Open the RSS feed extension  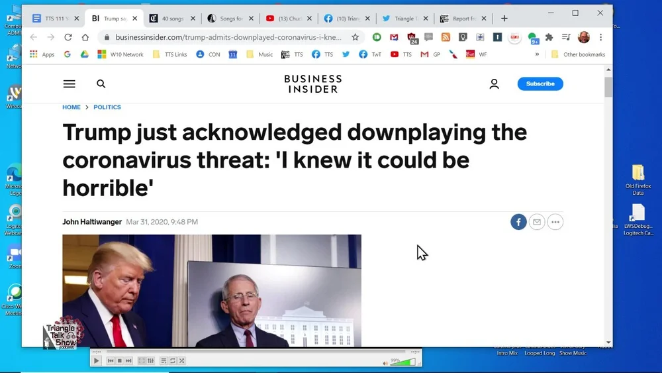446,37
